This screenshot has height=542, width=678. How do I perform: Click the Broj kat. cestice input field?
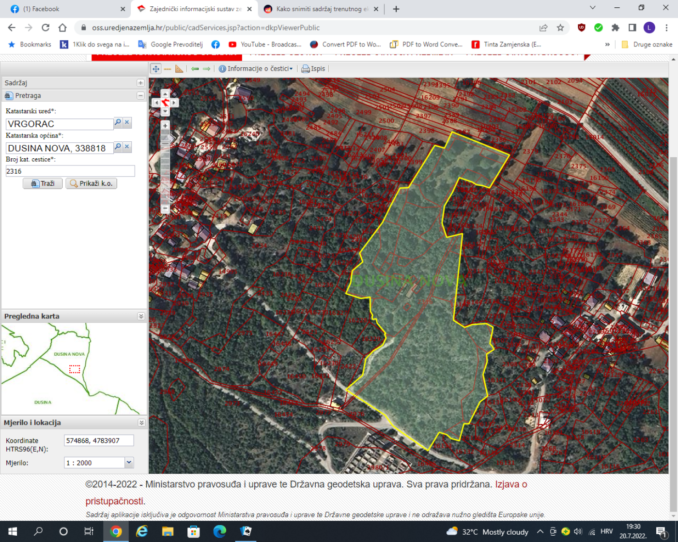tap(70, 171)
